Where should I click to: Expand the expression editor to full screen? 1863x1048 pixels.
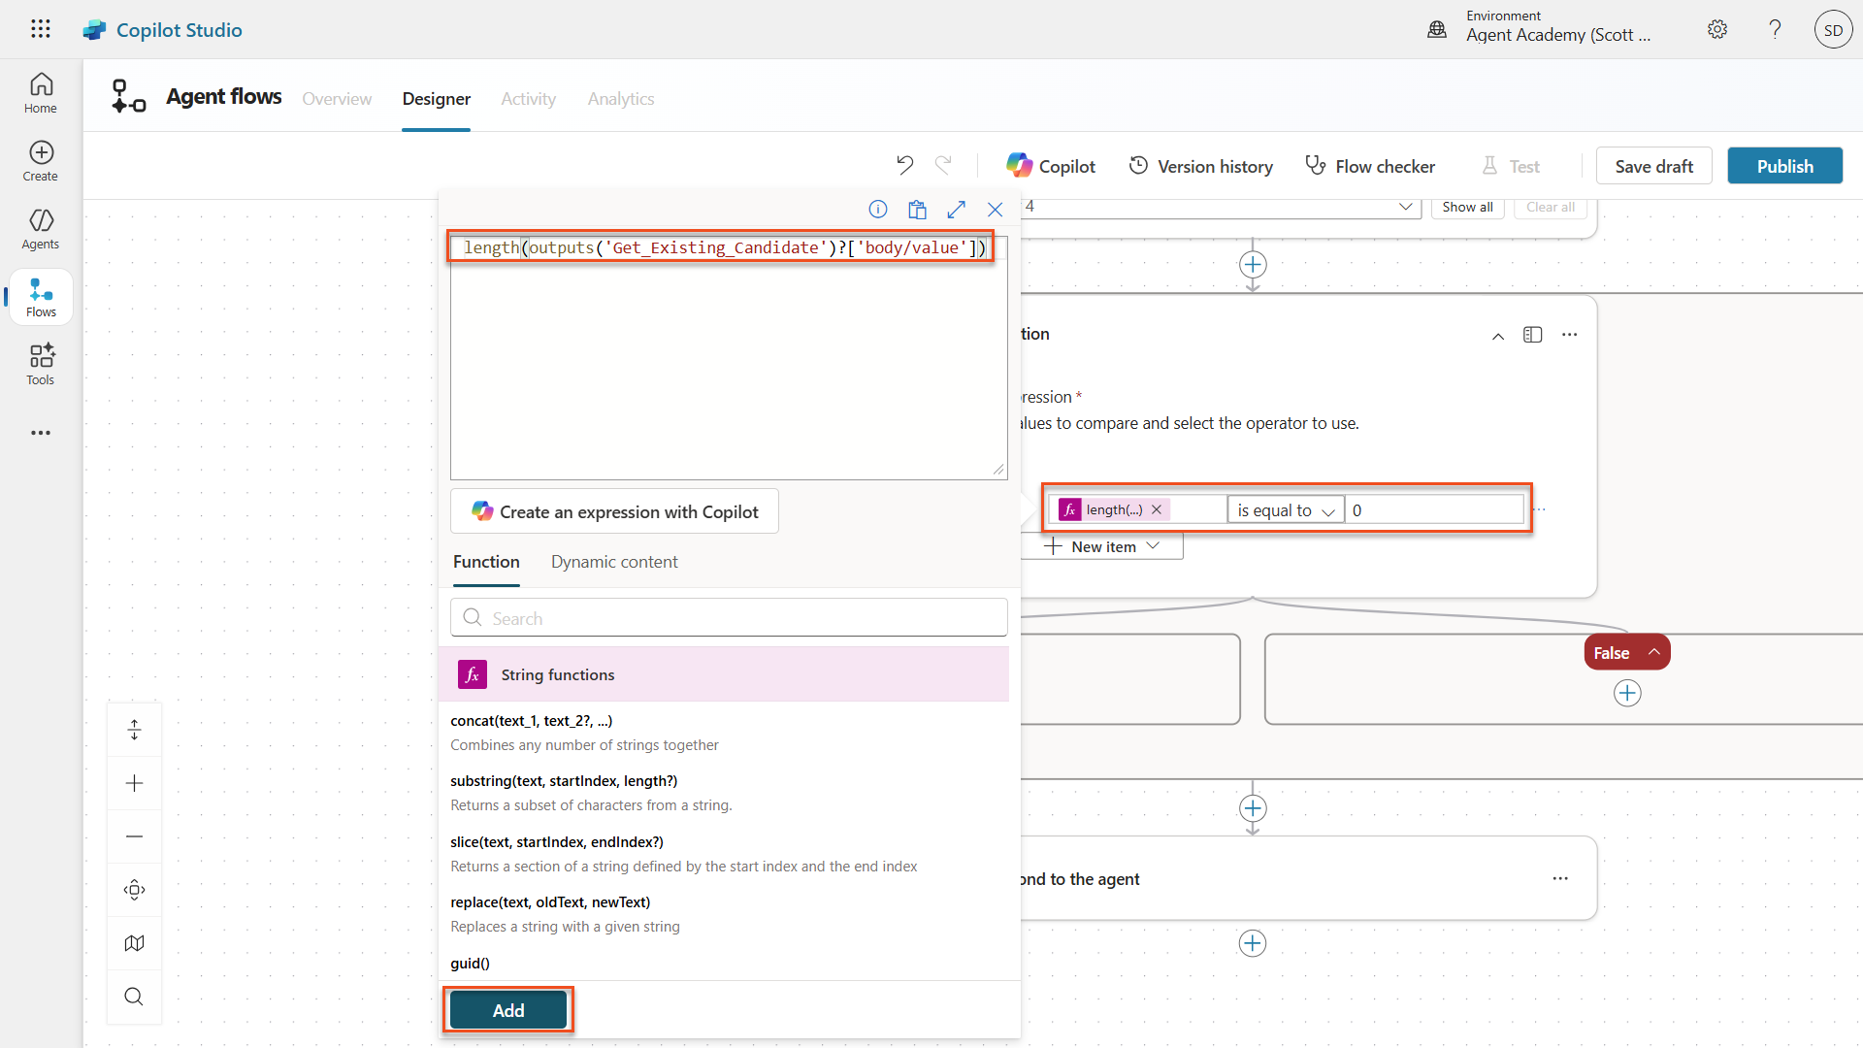coord(957,210)
